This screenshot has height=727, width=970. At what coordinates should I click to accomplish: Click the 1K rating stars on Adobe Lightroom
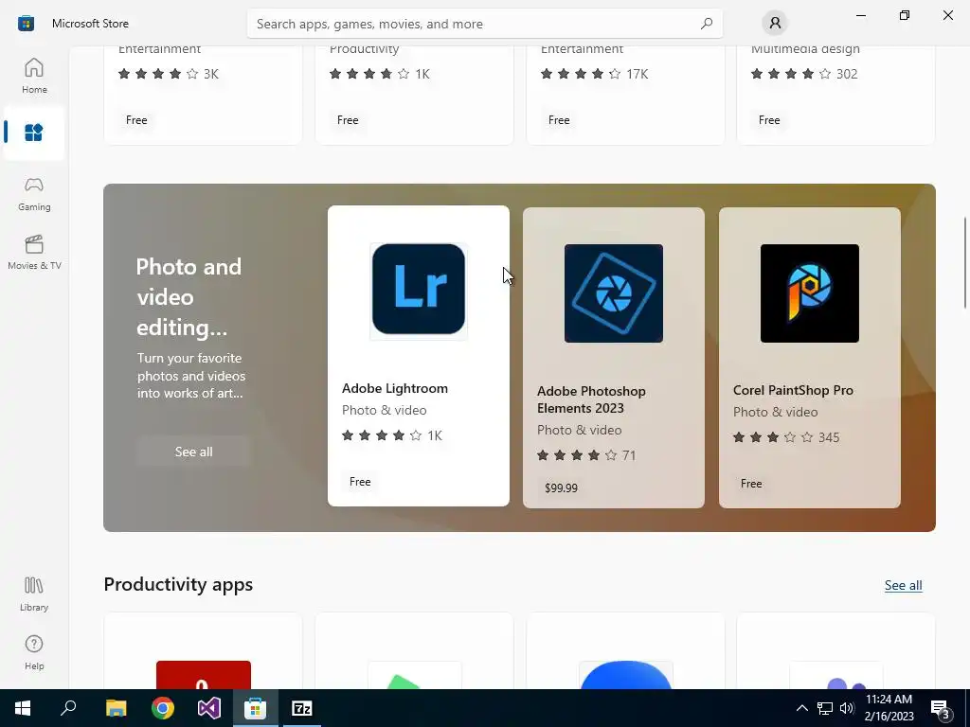point(392,435)
